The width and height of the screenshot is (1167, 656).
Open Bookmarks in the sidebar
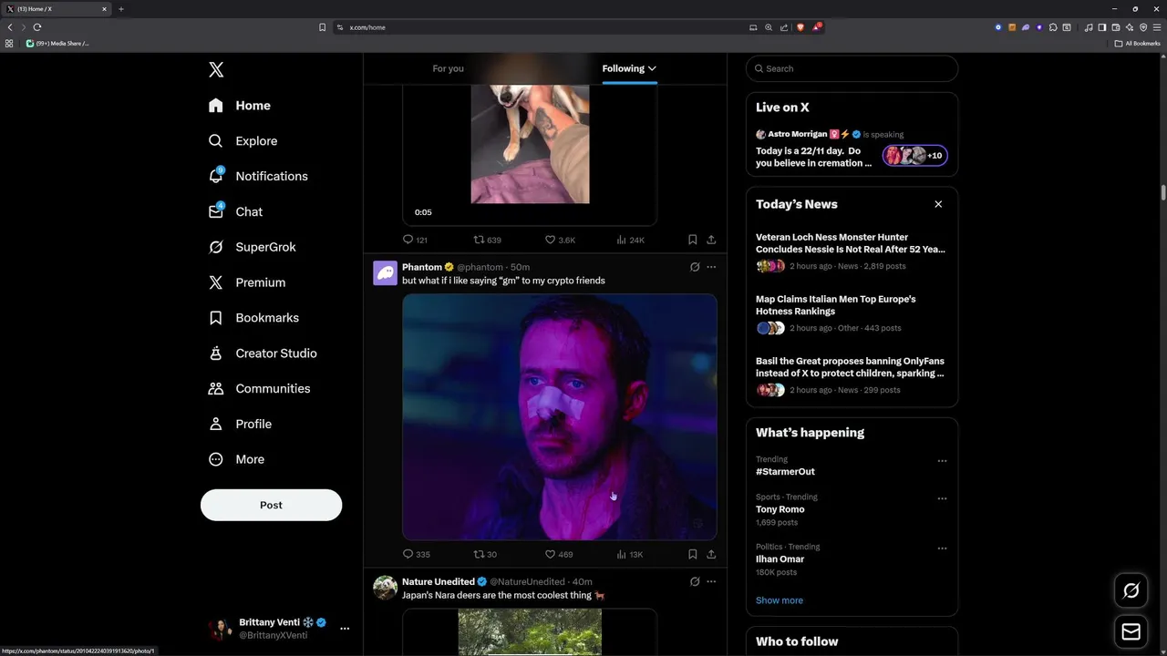click(254, 318)
